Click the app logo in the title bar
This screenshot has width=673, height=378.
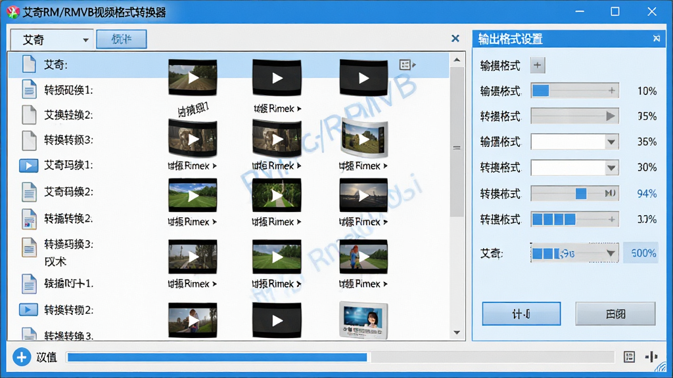point(13,12)
